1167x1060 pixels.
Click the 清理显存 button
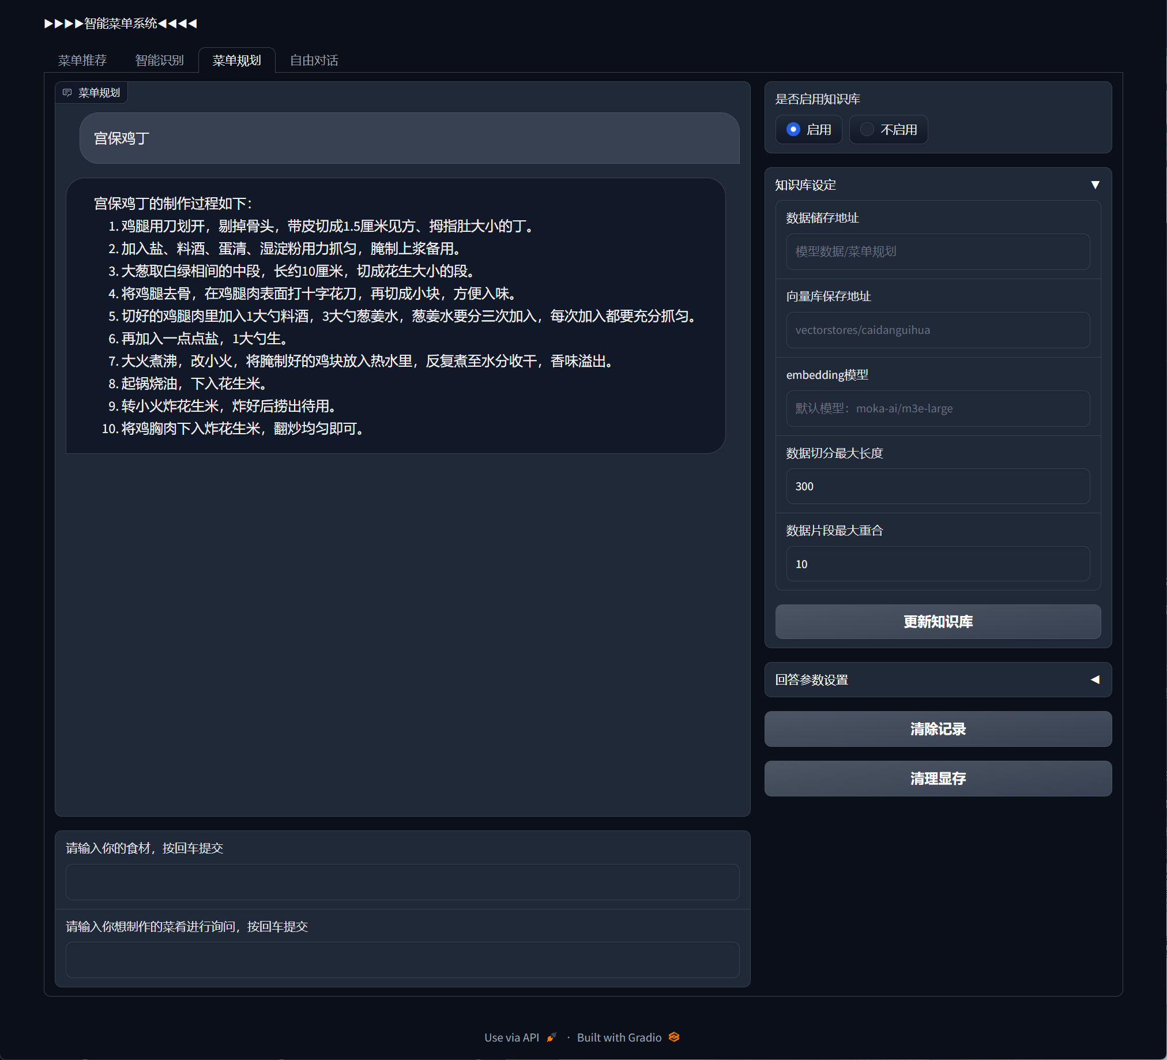938,778
